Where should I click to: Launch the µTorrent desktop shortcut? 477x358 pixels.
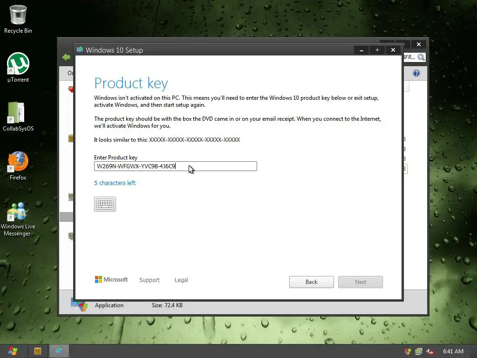tap(18, 68)
